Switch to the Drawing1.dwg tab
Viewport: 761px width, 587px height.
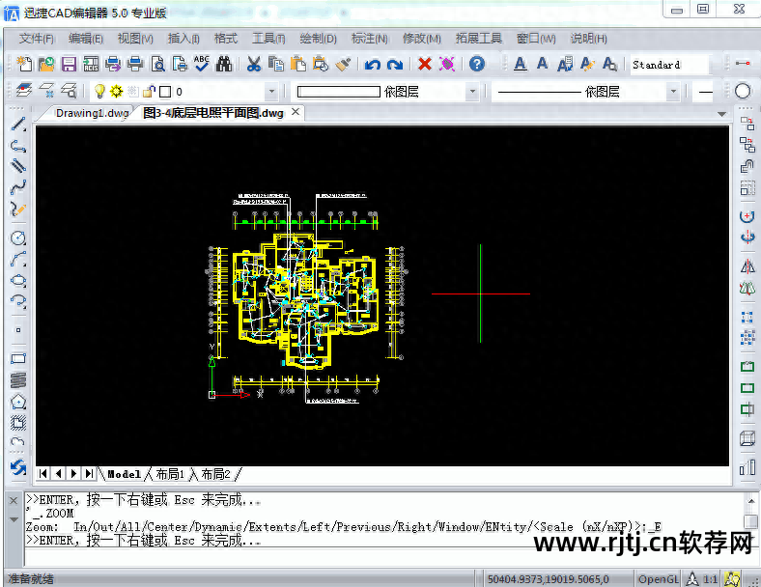pyautogui.click(x=92, y=113)
